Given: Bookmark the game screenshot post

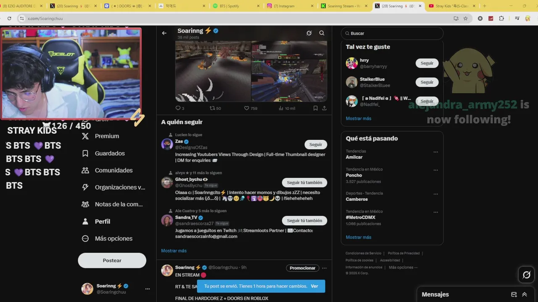Looking at the screenshot, I should pos(315,108).
